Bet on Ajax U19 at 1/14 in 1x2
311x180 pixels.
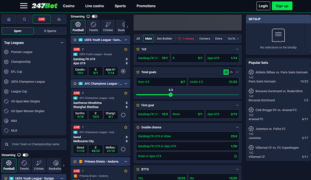[x=222, y=58]
